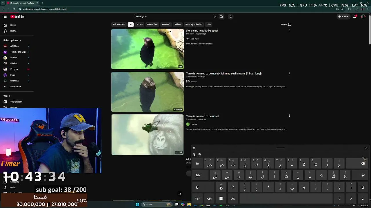Tap backspace on the touch keyboard
The width and height of the screenshot is (371, 208).
tap(357, 164)
